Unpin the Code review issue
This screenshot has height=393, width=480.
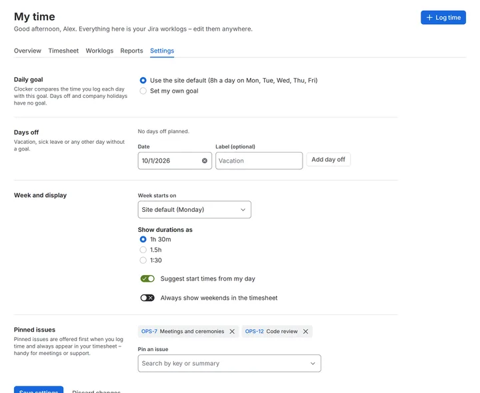pyautogui.click(x=305, y=331)
